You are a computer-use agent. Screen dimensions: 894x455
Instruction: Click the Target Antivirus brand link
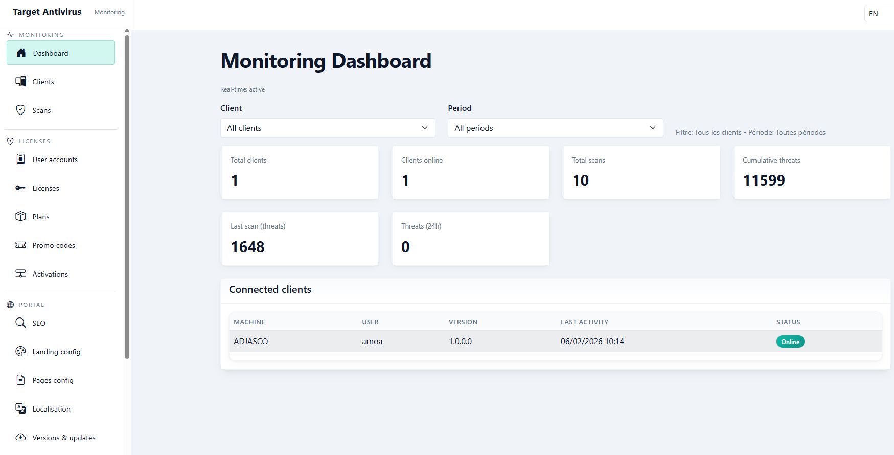tap(47, 12)
